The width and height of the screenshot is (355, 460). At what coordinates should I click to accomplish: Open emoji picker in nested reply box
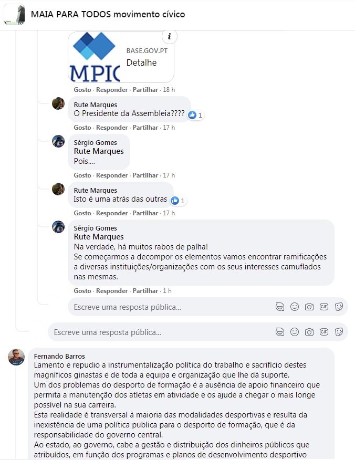pyautogui.click(x=295, y=307)
